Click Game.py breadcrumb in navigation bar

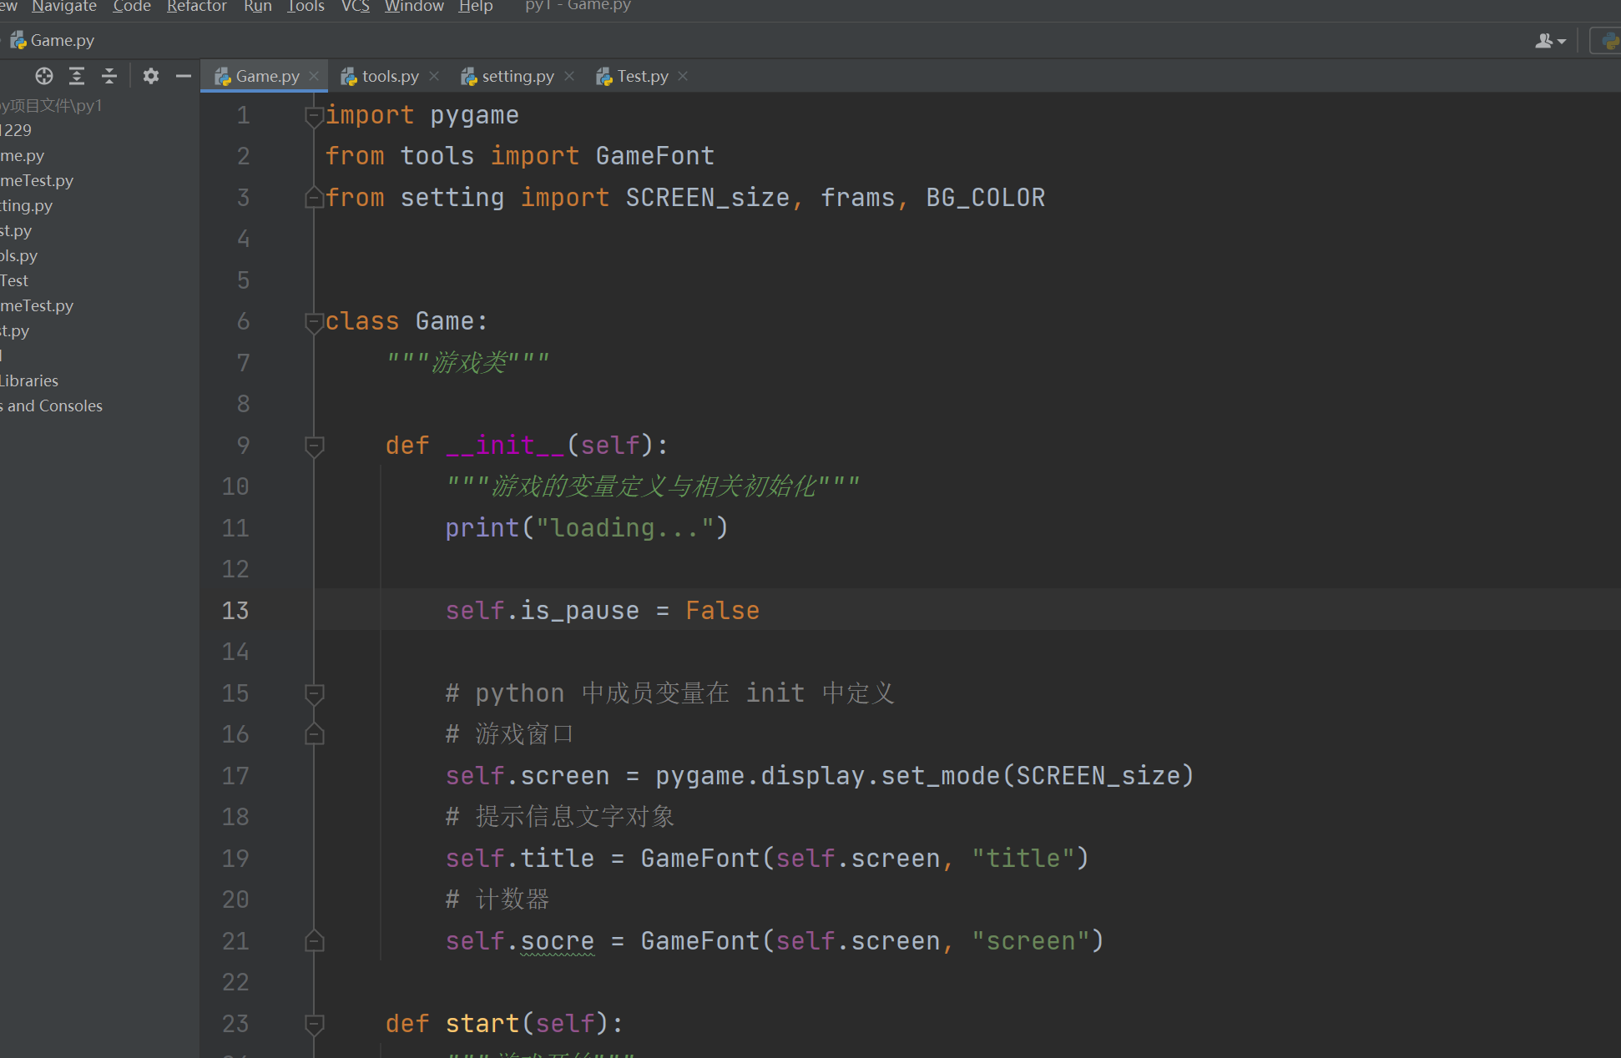tap(62, 40)
